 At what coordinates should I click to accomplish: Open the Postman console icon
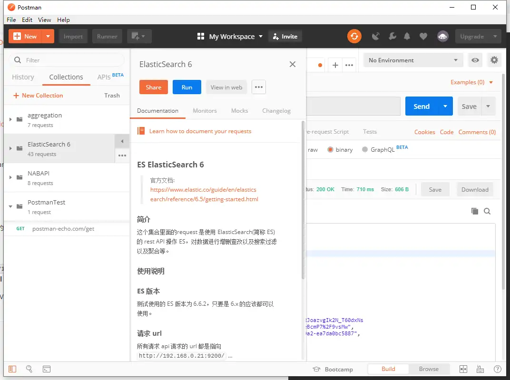47,369
